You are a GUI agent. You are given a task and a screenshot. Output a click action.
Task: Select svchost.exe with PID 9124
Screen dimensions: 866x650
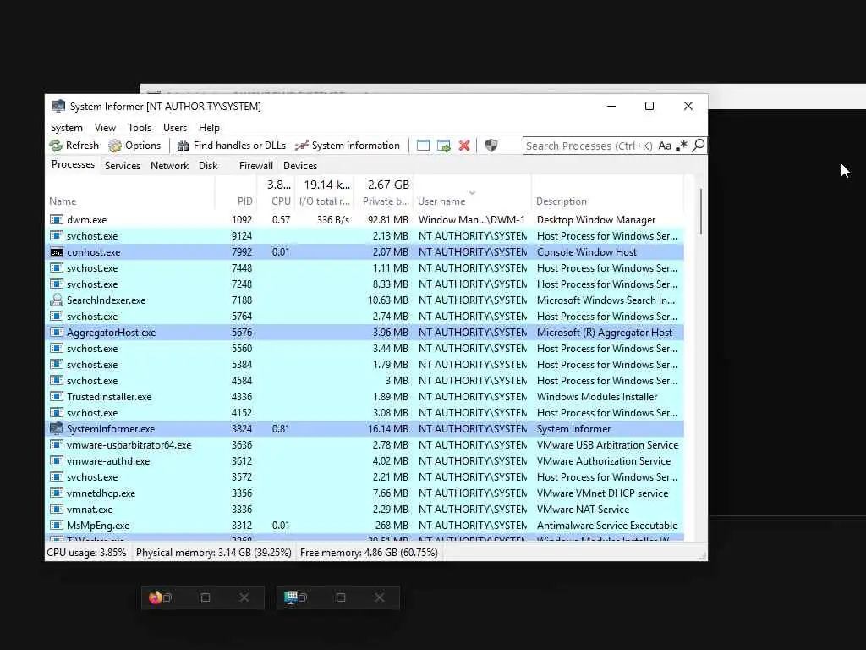[364, 236]
